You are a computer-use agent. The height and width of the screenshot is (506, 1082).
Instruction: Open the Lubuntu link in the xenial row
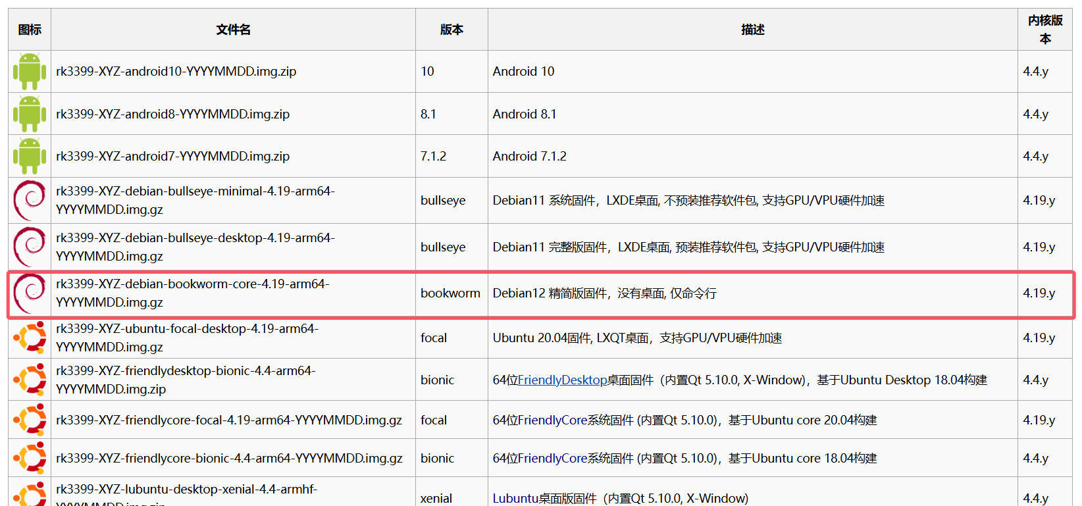(515, 499)
